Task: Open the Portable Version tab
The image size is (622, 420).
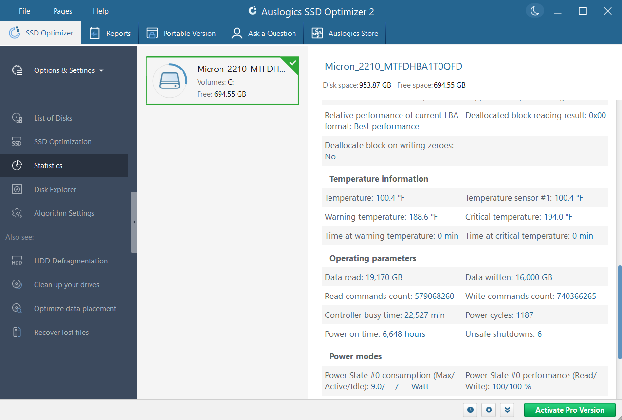Action: (181, 33)
